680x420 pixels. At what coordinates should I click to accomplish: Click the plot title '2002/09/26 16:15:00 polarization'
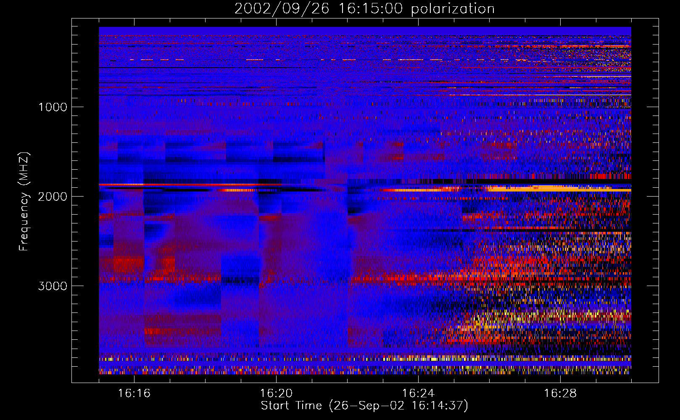(364, 8)
